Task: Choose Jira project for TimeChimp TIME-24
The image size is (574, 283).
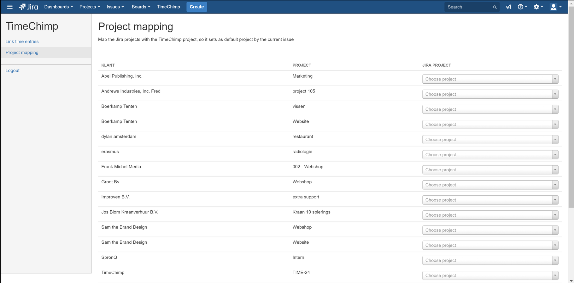Action: coord(490,275)
